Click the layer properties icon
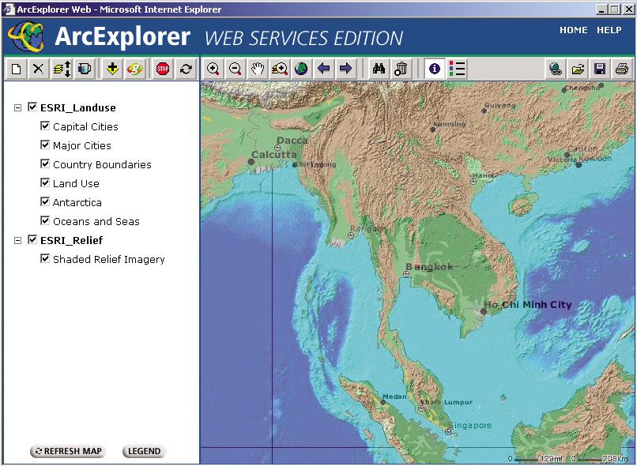Screen dimensions: 637x466 point(84,69)
